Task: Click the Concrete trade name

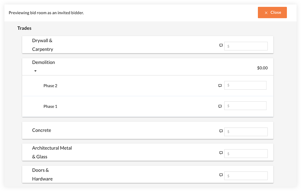Action: [41, 130]
